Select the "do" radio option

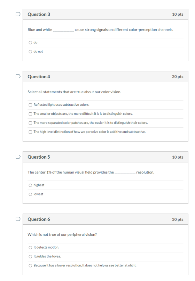[x=30, y=43]
